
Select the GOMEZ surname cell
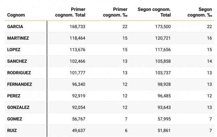pyautogui.click(x=15, y=119)
